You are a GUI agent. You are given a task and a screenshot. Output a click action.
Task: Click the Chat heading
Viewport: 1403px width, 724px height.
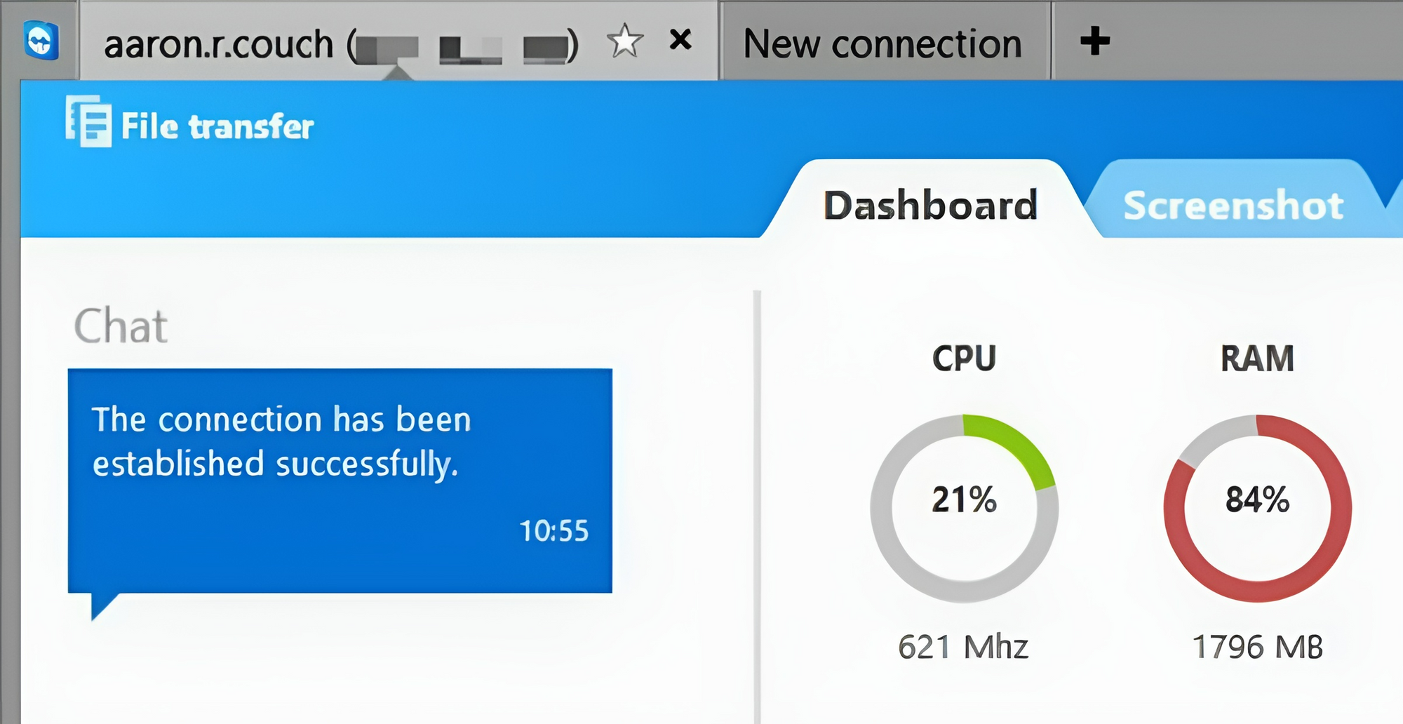pos(121,326)
